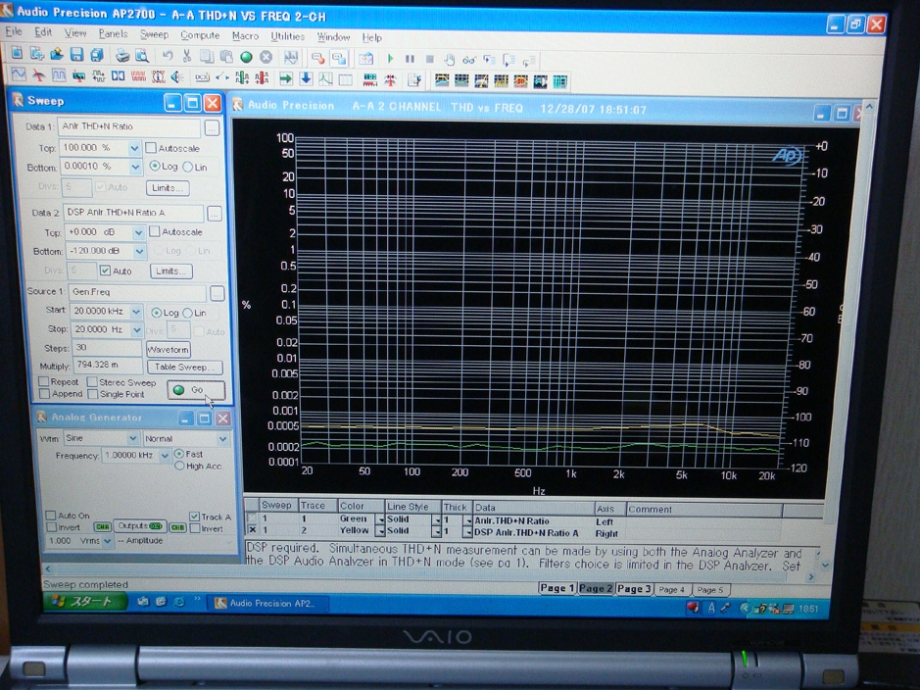920x690 pixels.
Task: Open Print Preview with magnifier icon
Action: [142, 56]
